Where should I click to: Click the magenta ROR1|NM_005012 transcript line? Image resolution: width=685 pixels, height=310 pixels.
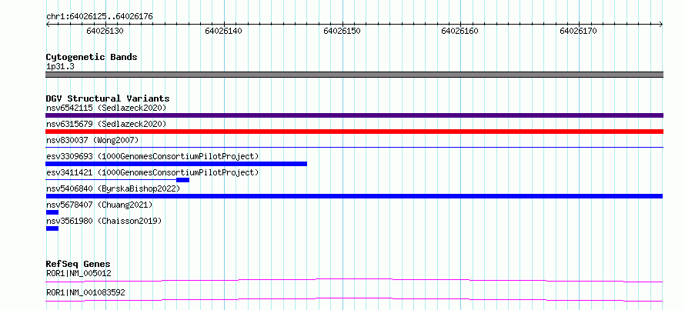tap(354, 280)
